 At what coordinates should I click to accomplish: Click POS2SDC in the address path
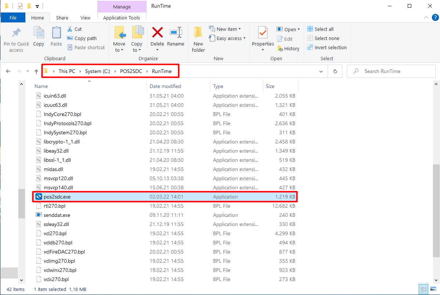coord(131,71)
